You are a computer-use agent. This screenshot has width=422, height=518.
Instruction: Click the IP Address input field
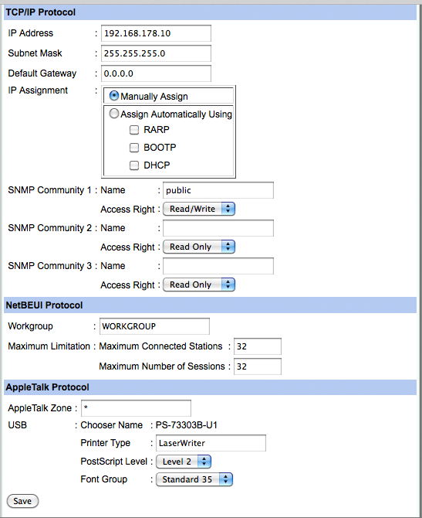click(x=156, y=33)
